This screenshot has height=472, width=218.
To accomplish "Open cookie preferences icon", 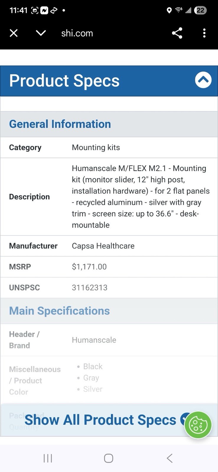I will (198, 425).
